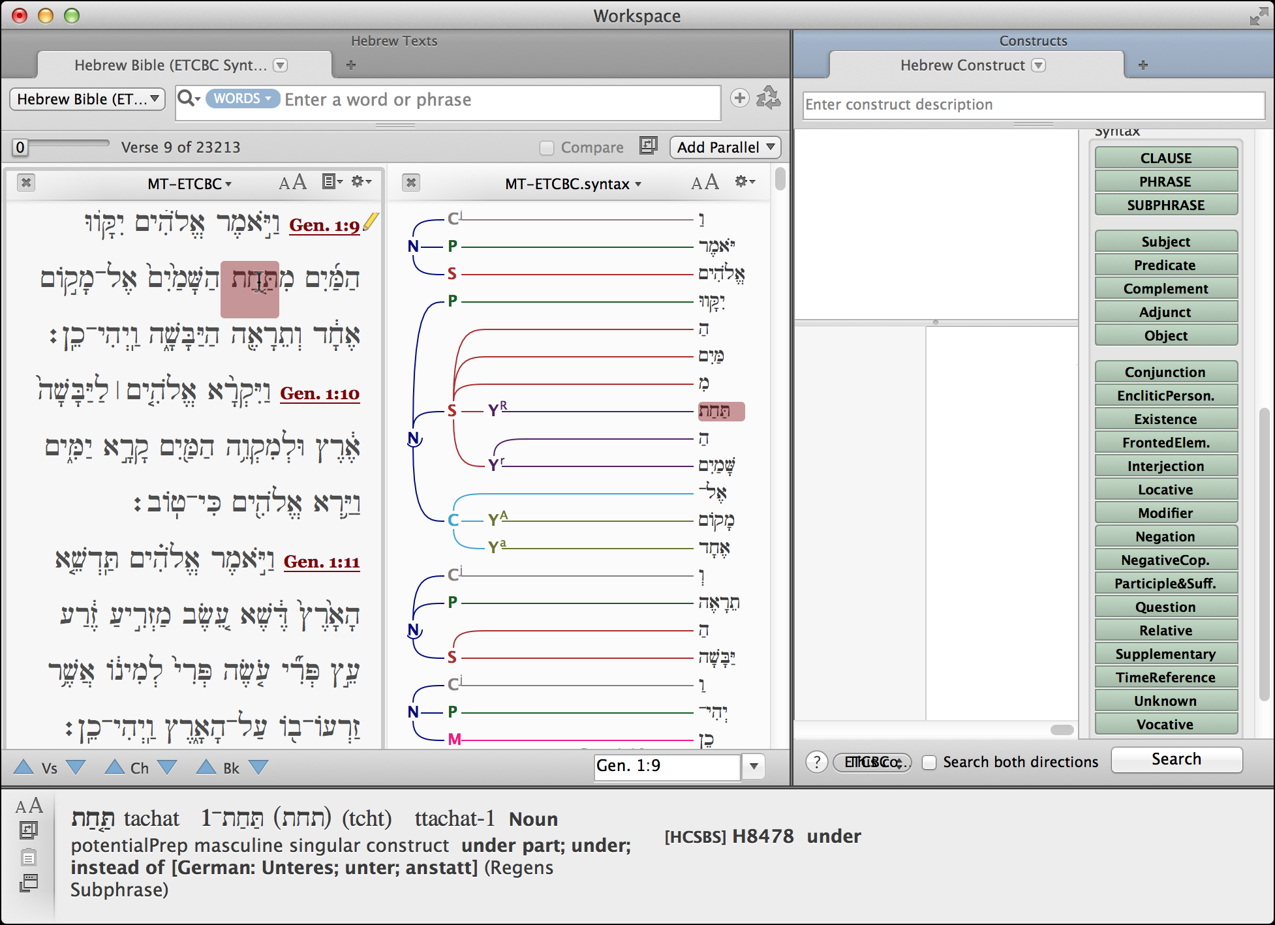Go to next book with Bk down arrow

[x=258, y=766]
